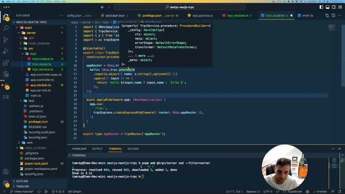Open the Extensions view
This screenshot has height=194, width=345.
tap(6, 63)
